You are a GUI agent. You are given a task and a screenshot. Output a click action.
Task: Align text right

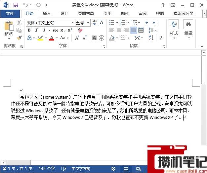126,30
